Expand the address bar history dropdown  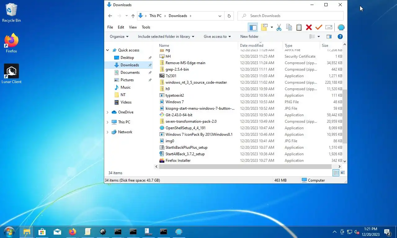tap(220, 16)
